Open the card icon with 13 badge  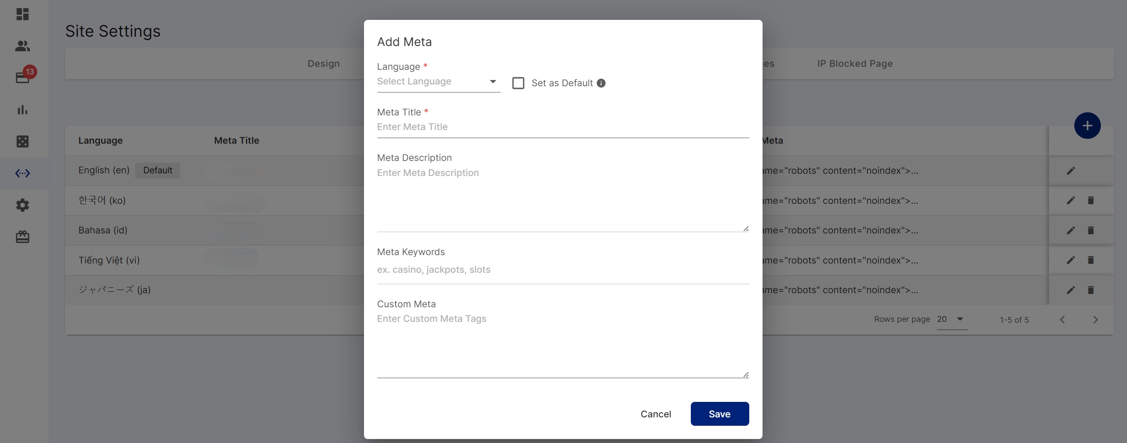point(23,77)
